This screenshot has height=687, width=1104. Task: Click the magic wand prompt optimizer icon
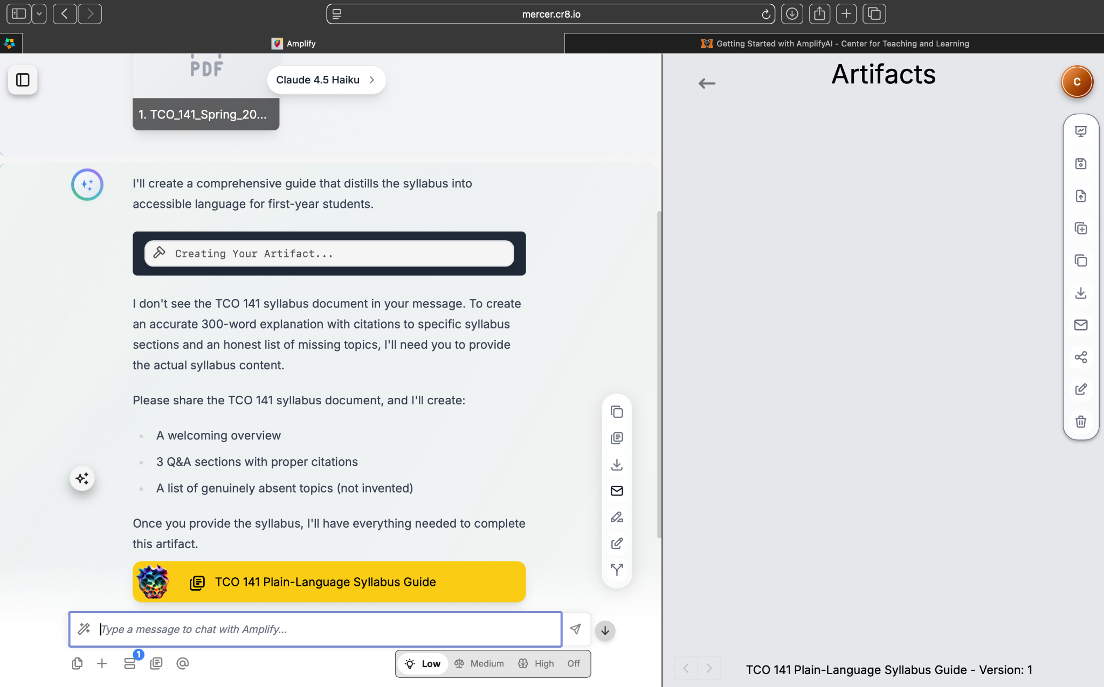[x=84, y=629]
